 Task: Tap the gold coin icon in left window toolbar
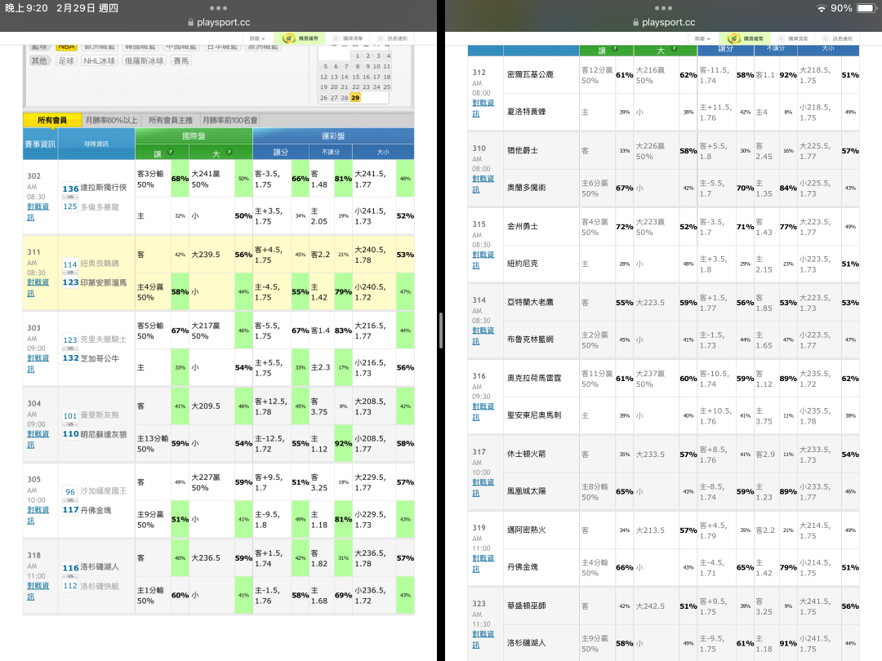click(x=288, y=38)
